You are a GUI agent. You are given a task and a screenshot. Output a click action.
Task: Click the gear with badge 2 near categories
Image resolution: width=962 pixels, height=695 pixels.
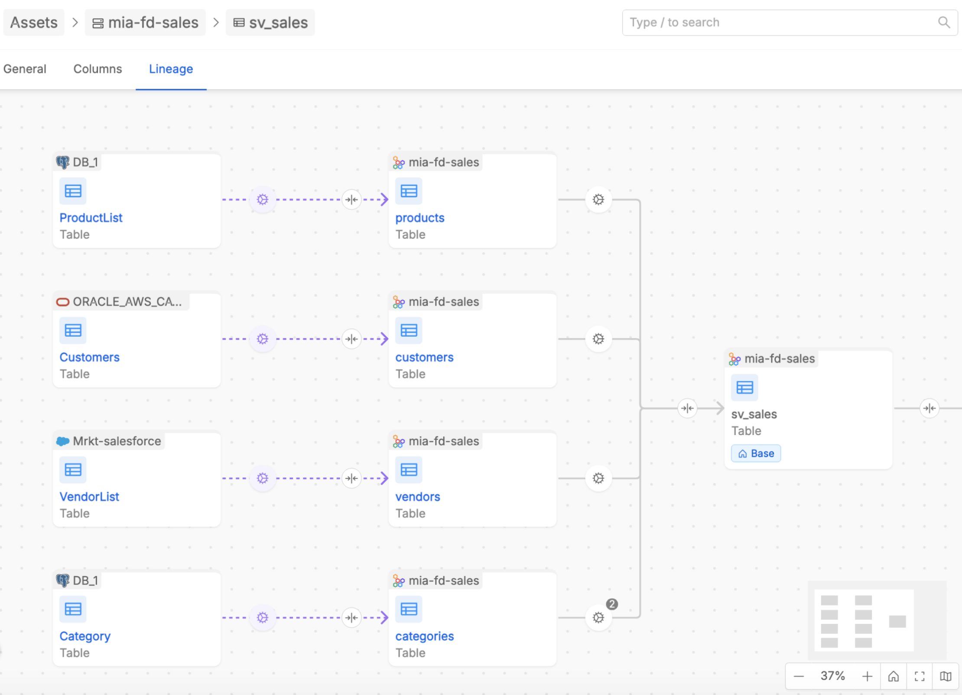(598, 617)
